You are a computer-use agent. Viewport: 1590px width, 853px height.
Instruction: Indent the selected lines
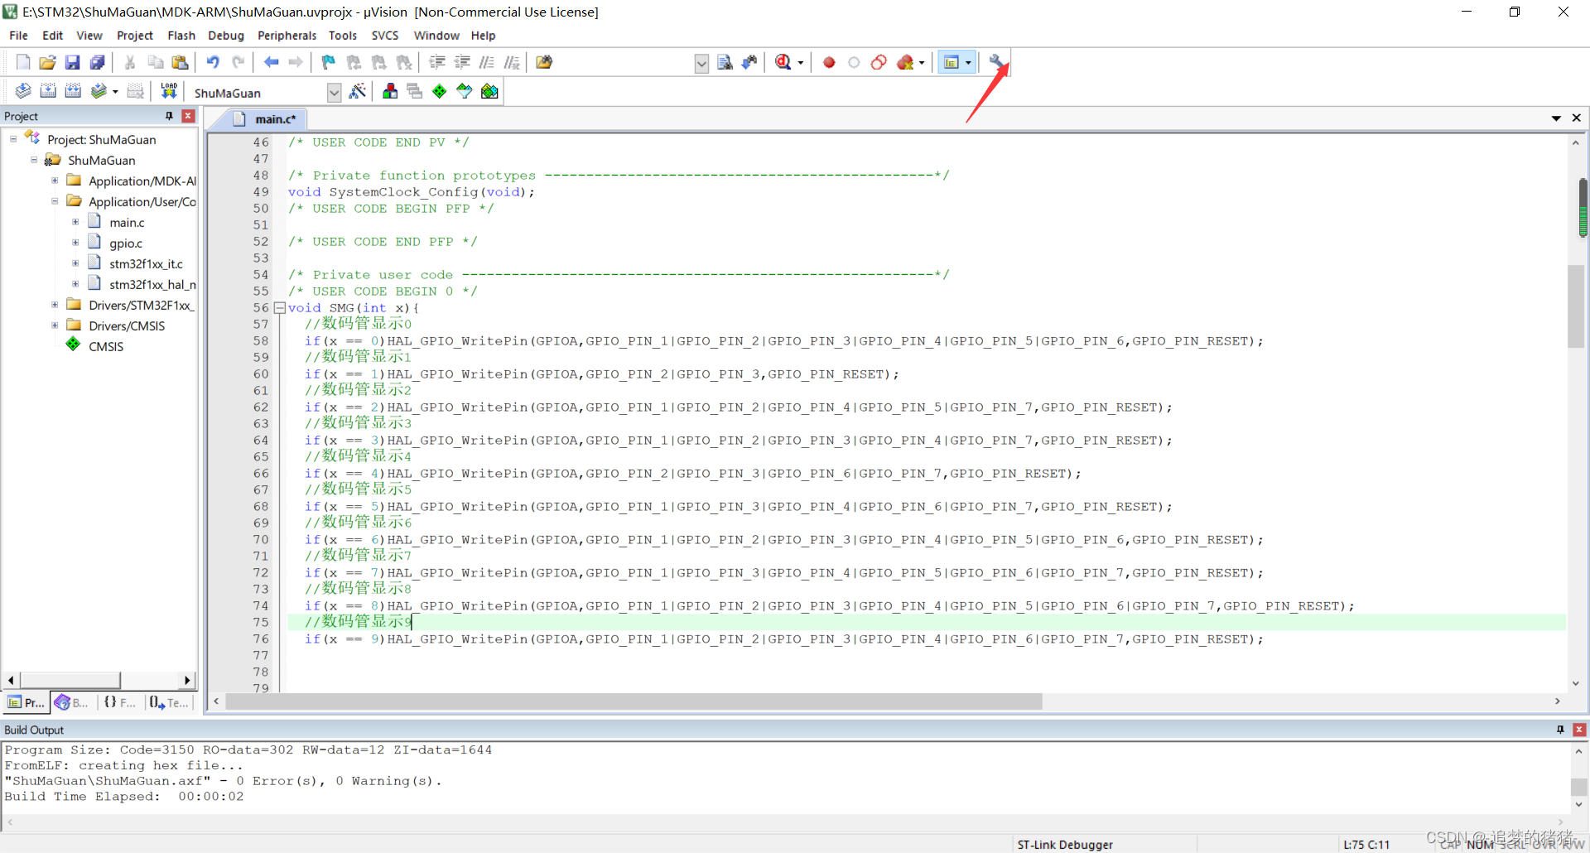coord(437,62)
